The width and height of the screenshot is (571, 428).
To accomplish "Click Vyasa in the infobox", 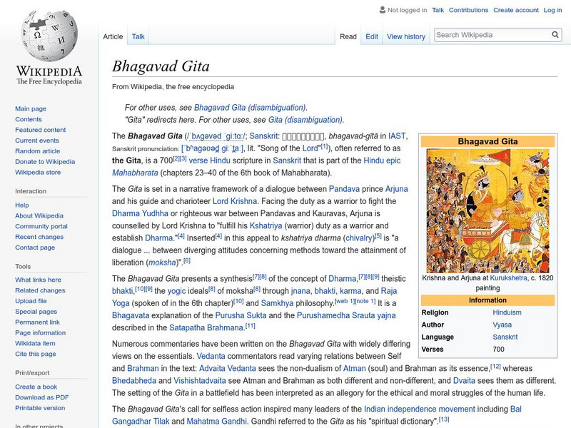I will coord(502,325).
